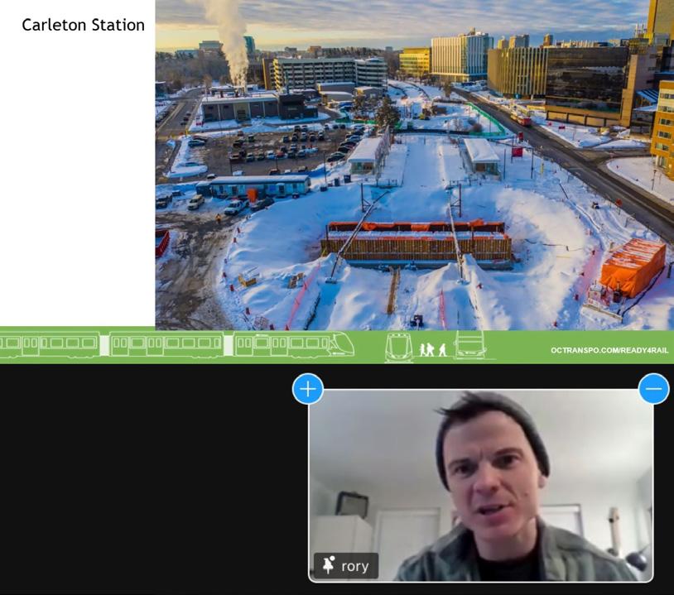674x595 pixels.
Task: Click the pedestrians graphic in green banner
Action: (433, 350)
